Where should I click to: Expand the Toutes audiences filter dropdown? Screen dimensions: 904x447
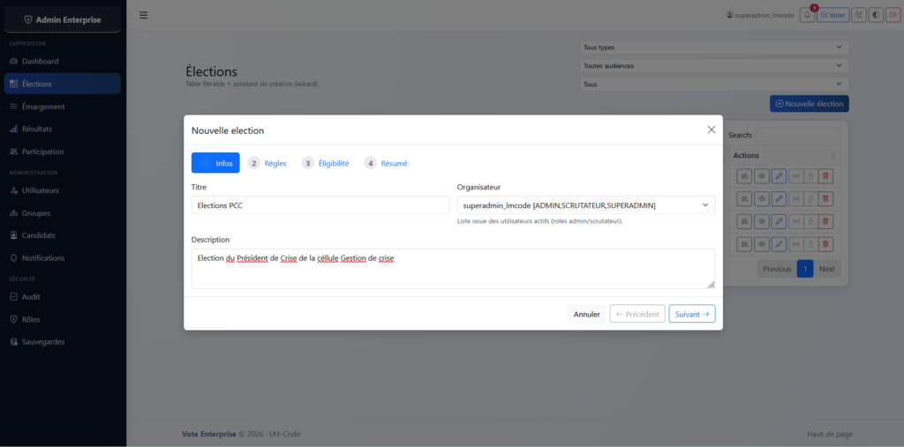pos(713,66)
